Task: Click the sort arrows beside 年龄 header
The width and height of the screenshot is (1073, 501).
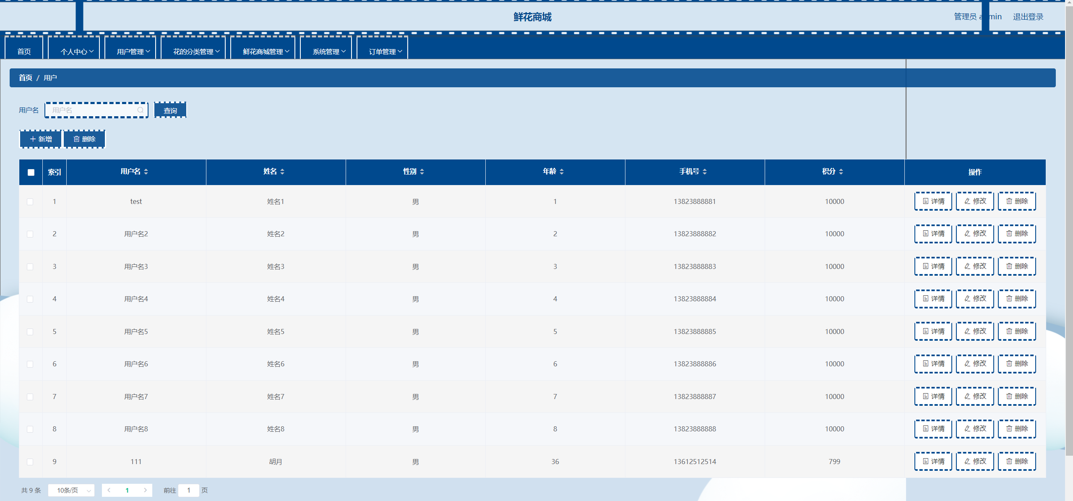Action: click(x=562, y=172)
